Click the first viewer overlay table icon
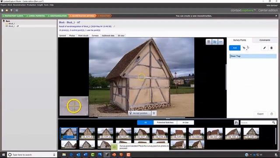 209,42
